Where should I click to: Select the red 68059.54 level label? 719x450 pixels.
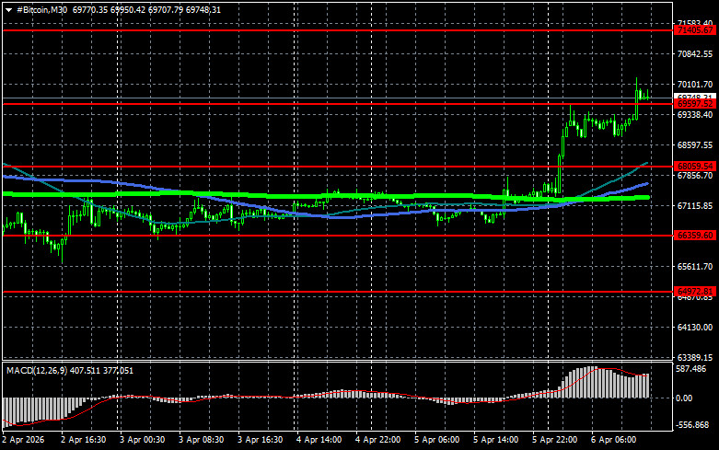[x=695, y=167]
